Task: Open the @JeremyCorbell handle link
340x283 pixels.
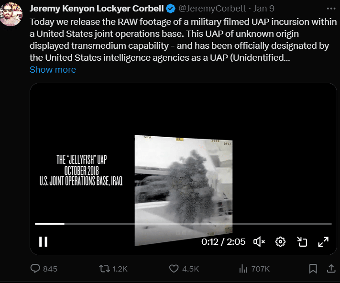Action: [212, 9]
